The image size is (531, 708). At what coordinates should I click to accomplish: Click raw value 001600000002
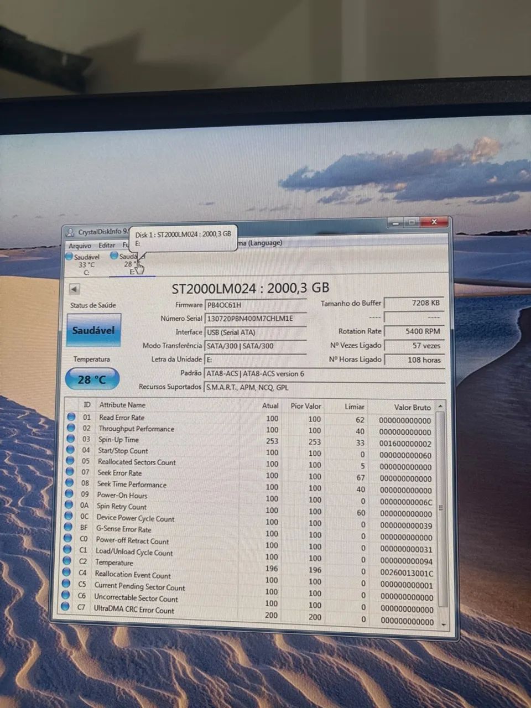[x=405, y=444]
